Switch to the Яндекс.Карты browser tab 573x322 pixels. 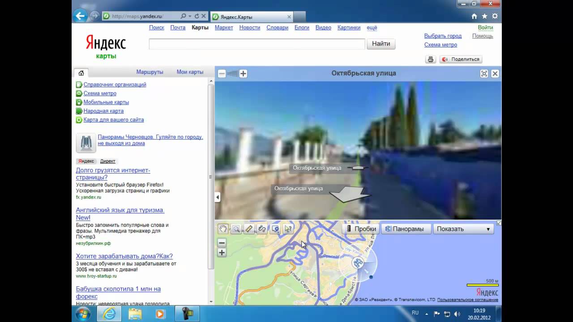coord(251,17)
